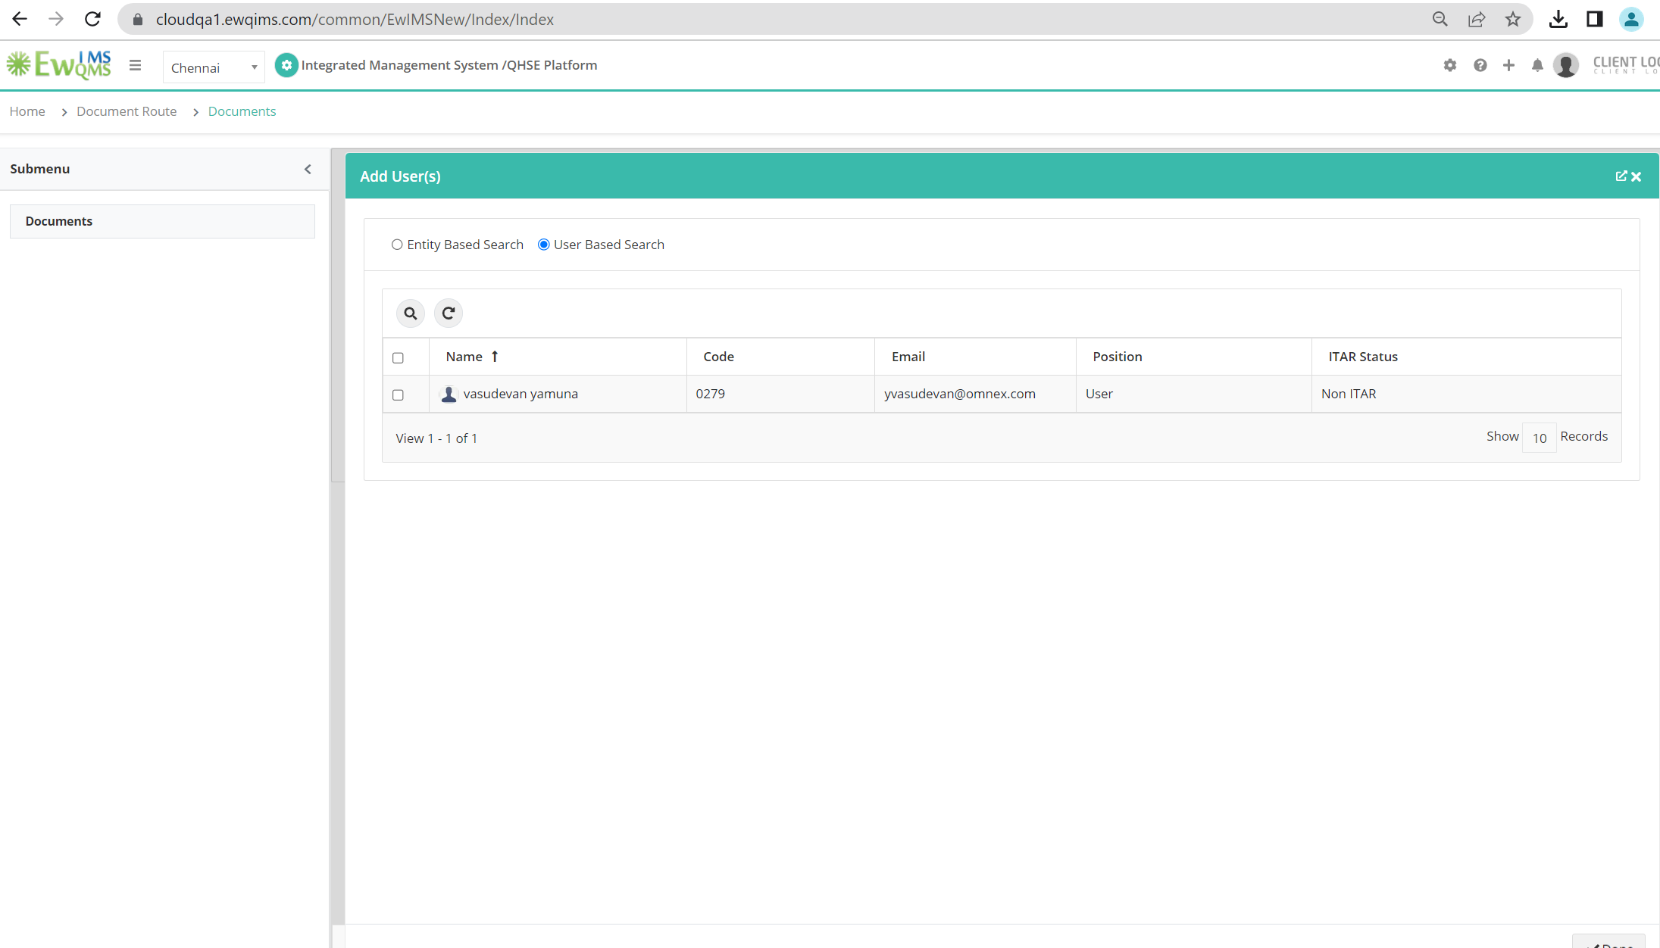This screenshot has width=1660, height=948.
Task: Click email yvasudevan@omnex.com
Action: point(959,394)
